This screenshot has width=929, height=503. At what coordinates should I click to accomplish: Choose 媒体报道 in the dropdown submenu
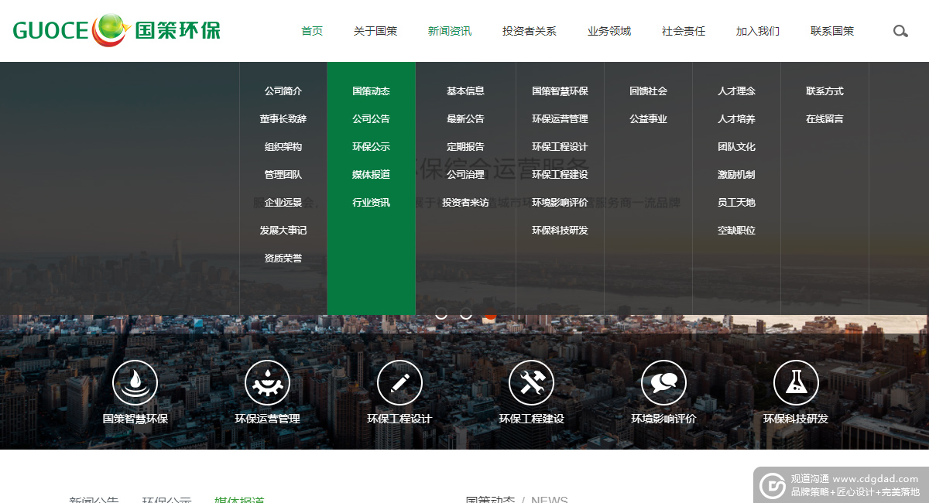pos(371,175)
